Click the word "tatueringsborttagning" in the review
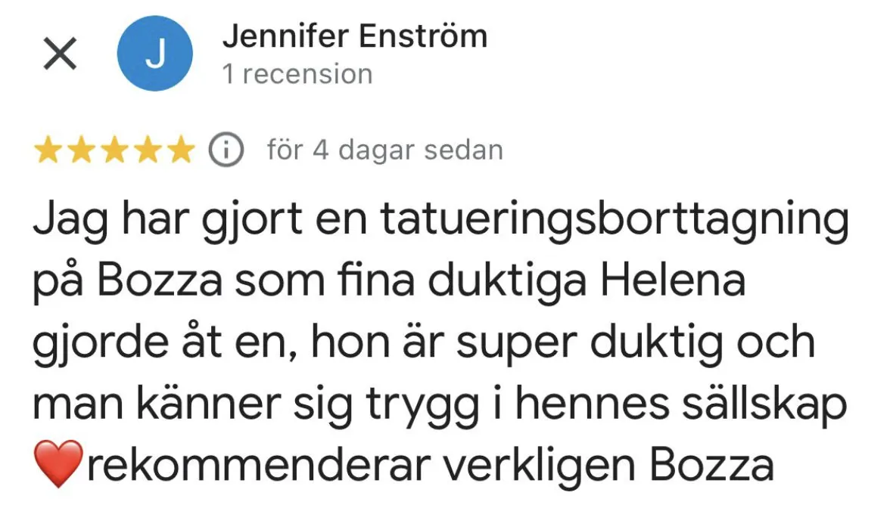 click(x=615, y=221)
